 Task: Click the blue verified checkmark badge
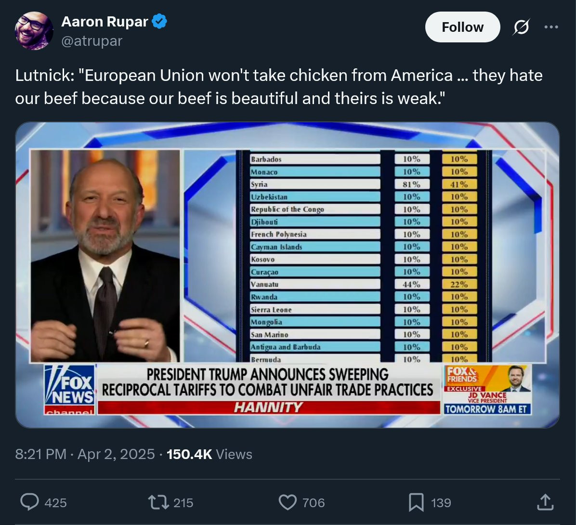coord(160,21)
